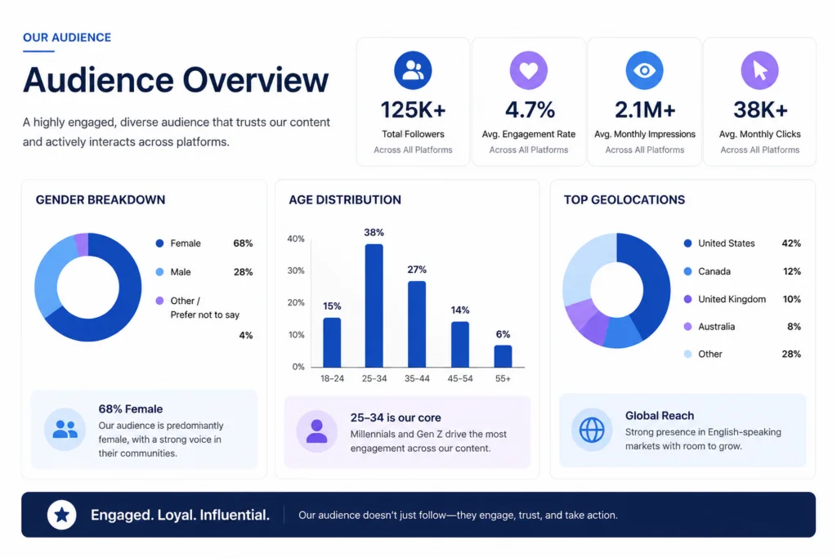Click the 27% label above the bar

click(x=417, y=270)
